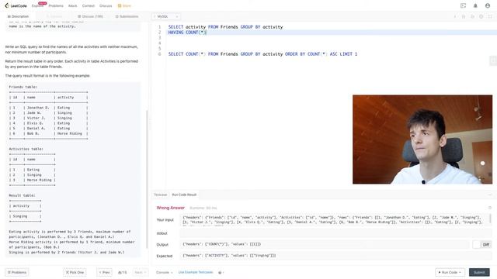Collapse the console panel chevron

(490, 195)
